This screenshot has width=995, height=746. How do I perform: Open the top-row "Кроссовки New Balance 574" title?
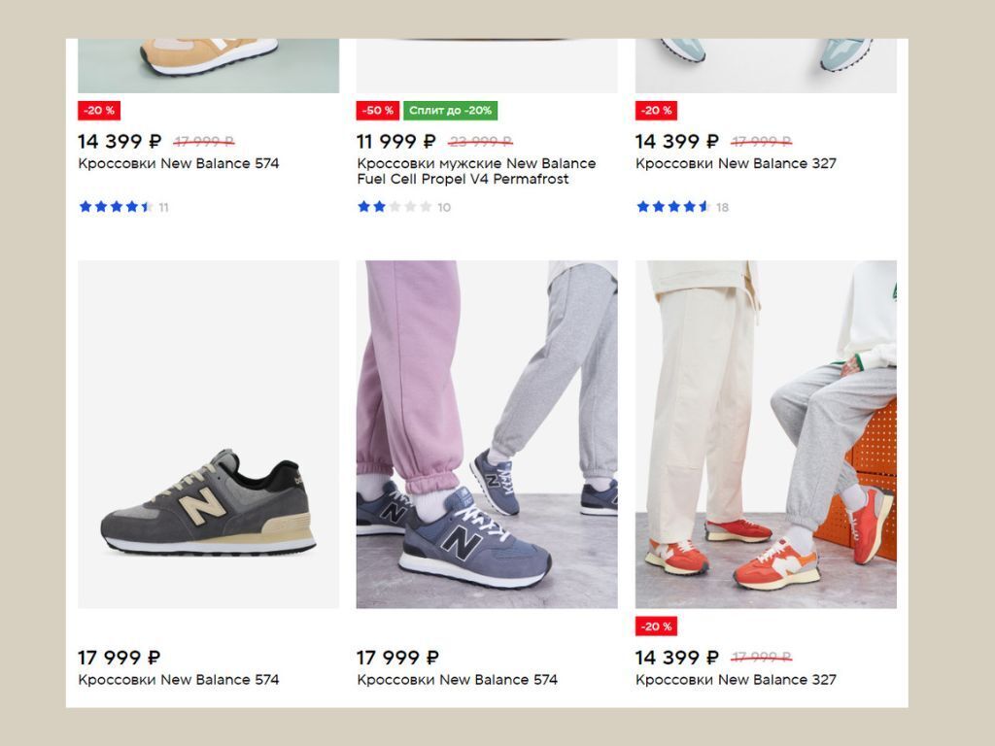179,163
